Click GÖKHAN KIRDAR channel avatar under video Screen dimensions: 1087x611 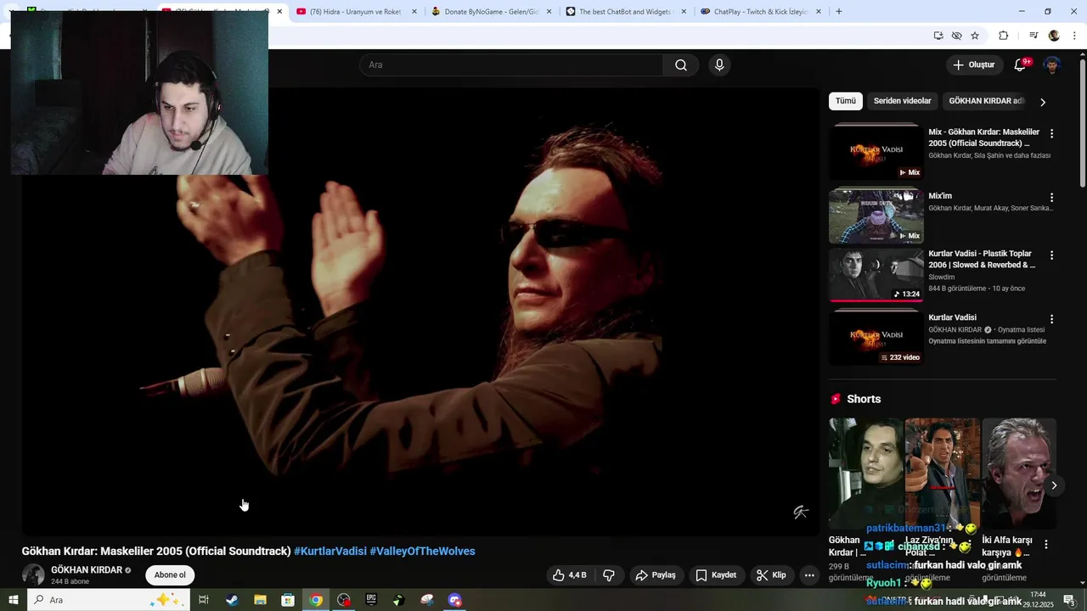tap(33, 575)
